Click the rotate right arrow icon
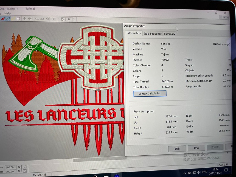The image size is (236, 177). (x=42, y=19)
